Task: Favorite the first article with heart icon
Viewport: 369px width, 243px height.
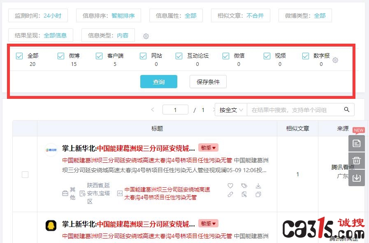Action: tap(230, 186)
